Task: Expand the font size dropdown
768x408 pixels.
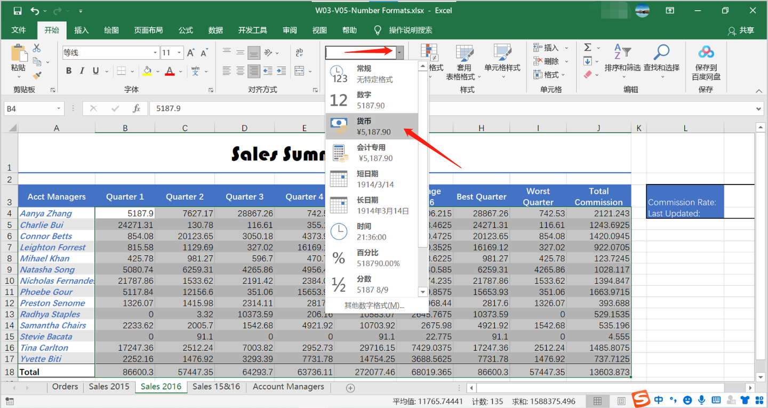Action: pyautogui.click(x=180, y=52)
